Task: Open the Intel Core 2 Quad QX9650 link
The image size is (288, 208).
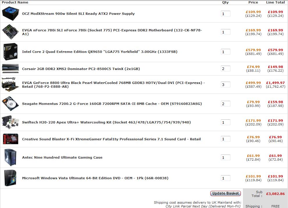Action: click(100, 52)
